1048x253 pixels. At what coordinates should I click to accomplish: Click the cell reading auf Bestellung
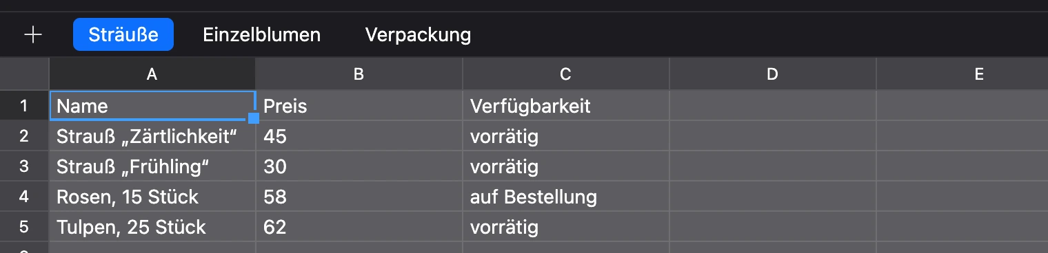566,197
